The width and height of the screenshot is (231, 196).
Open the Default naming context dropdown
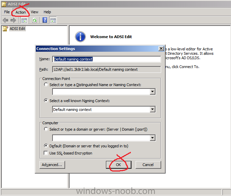[x=153, y=109]
